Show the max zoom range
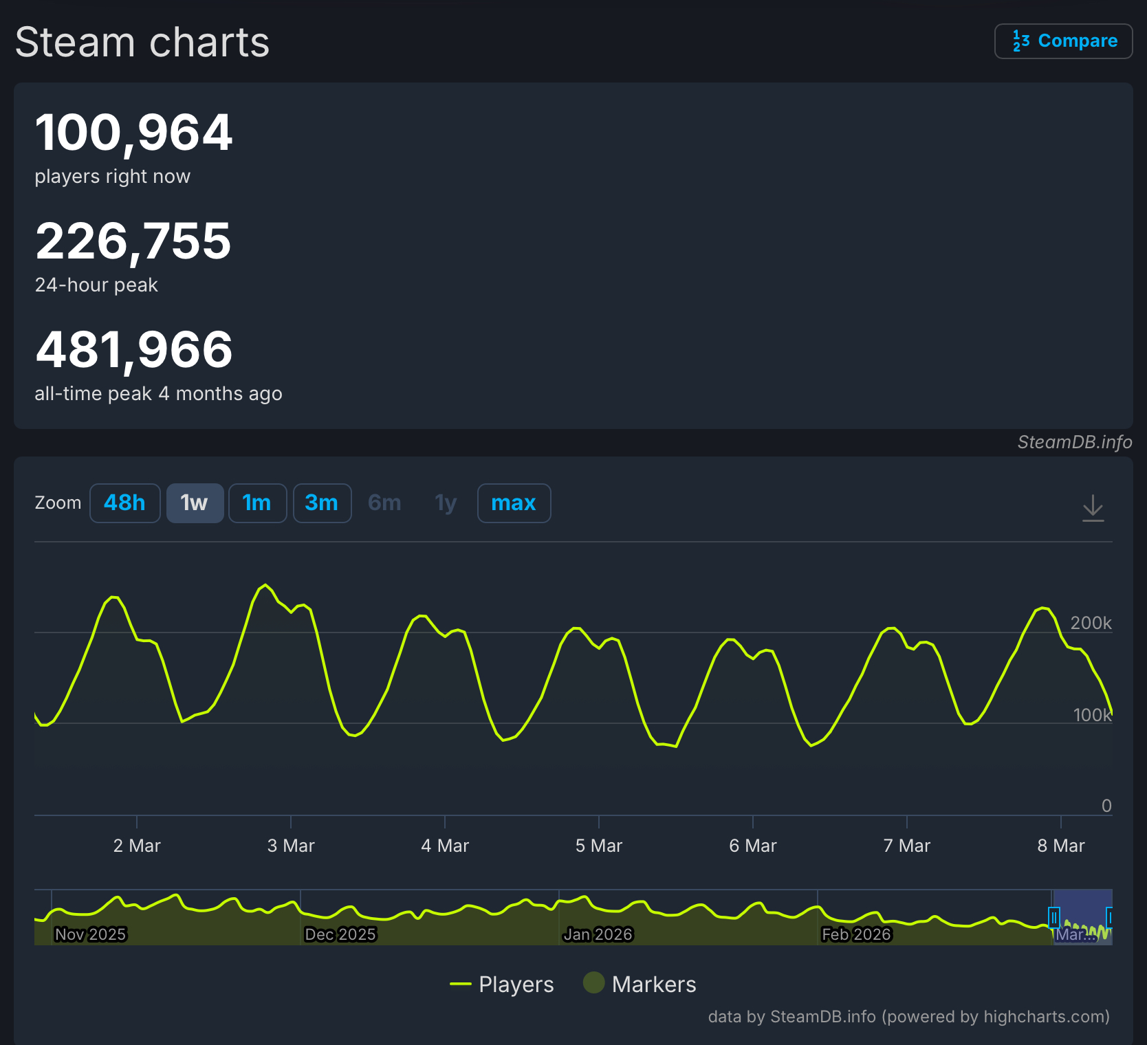Image resolution: width=1147 pixels, height=1045 pixels. pos(514,503)
